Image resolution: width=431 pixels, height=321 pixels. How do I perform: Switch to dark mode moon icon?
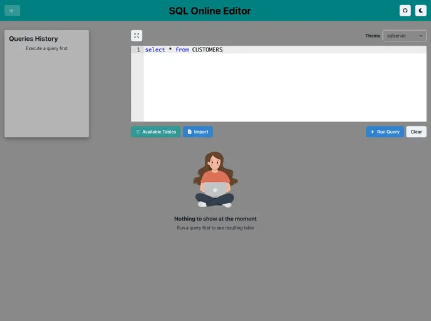coord(420,11)
